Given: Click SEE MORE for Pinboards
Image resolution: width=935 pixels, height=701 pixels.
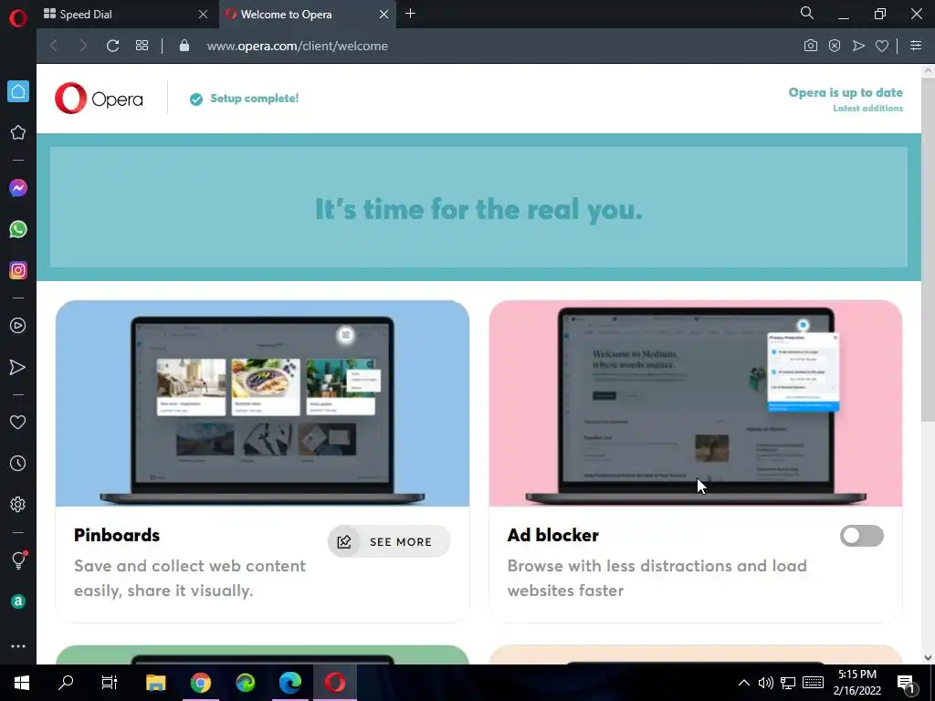Looking at the screenshot, I should pos(389,542).
